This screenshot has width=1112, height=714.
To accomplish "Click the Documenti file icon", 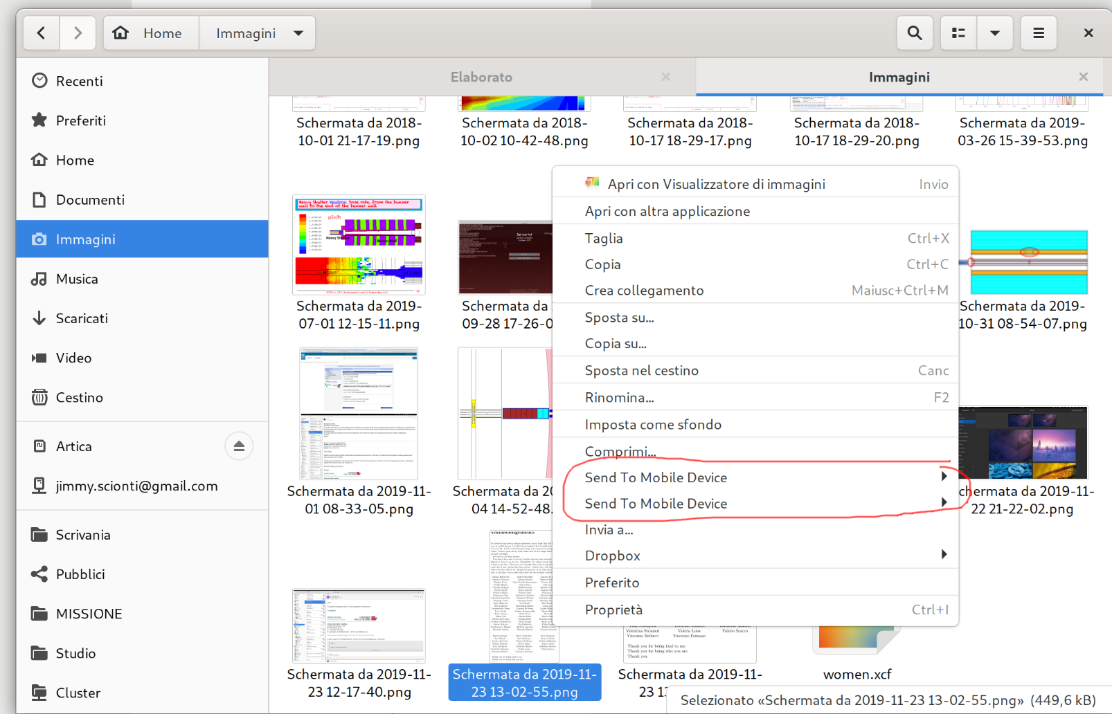I will (40, 199).
